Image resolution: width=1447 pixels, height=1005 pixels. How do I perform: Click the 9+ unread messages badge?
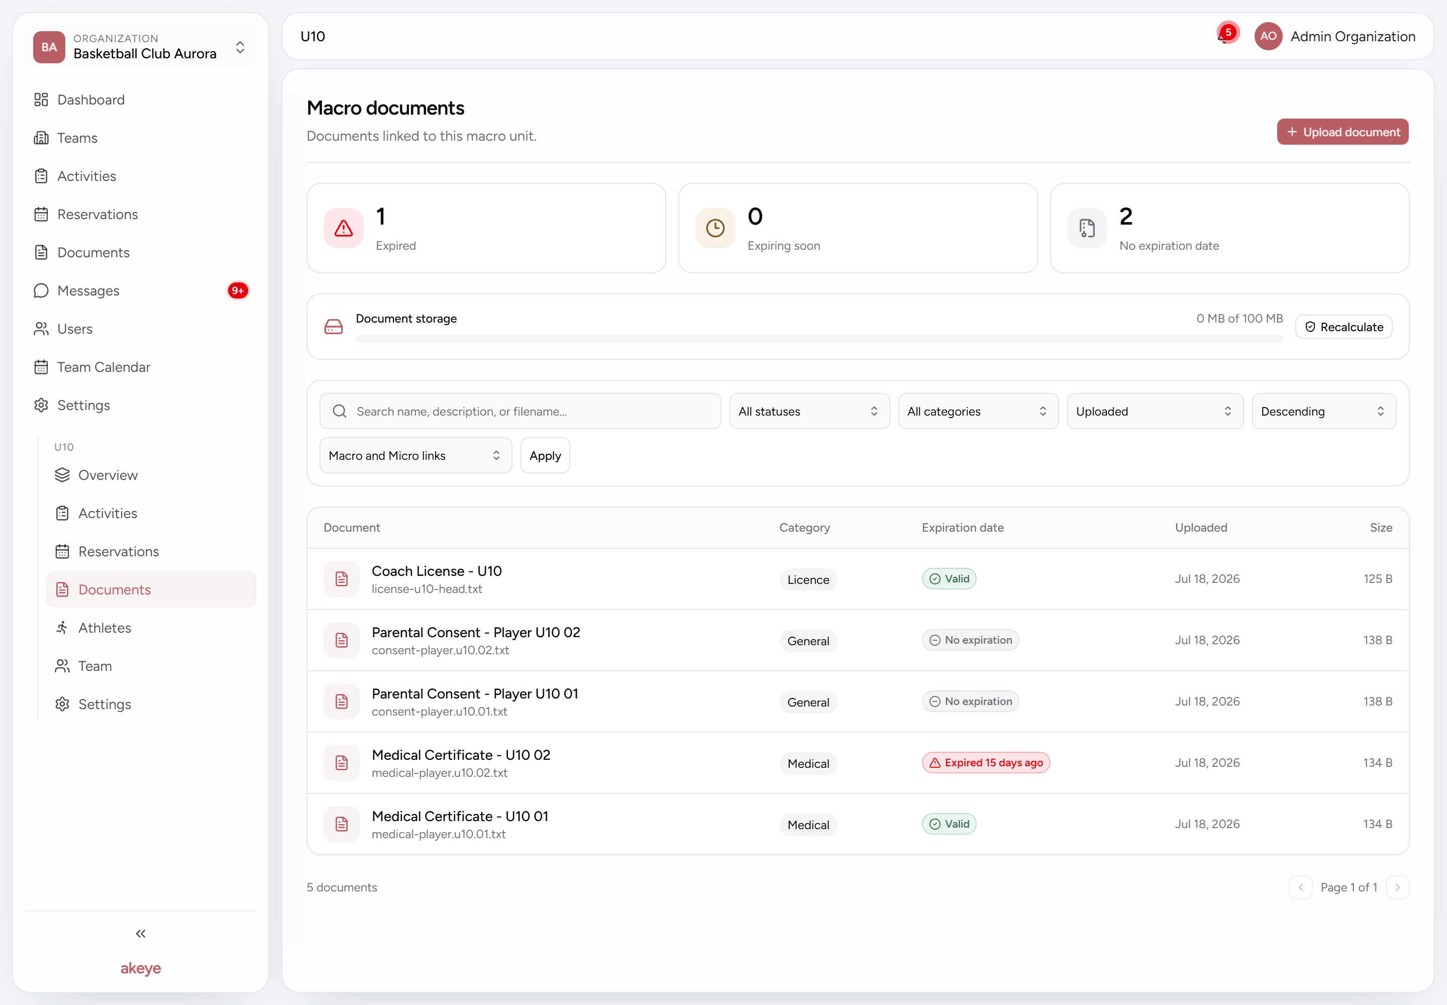pyautogui.click(x=237, y=290)
